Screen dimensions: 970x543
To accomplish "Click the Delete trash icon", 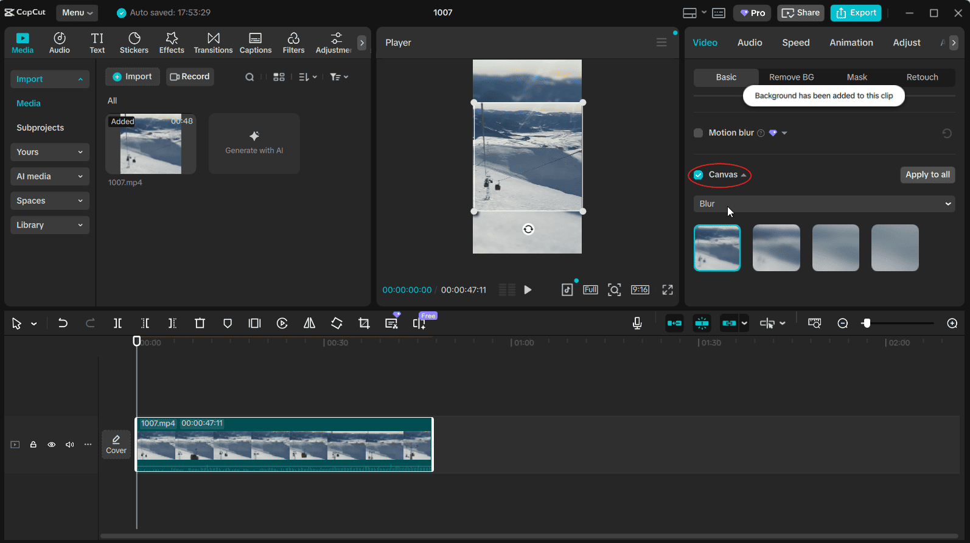I will click(x=200, y=323).
